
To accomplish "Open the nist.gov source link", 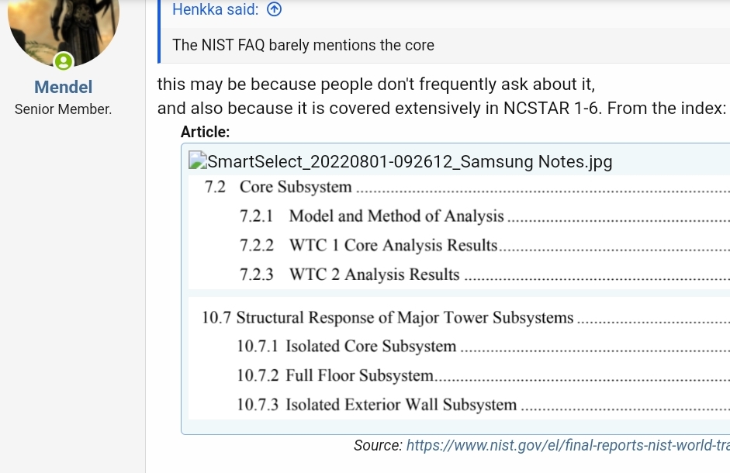I will (x=567, y=445).
